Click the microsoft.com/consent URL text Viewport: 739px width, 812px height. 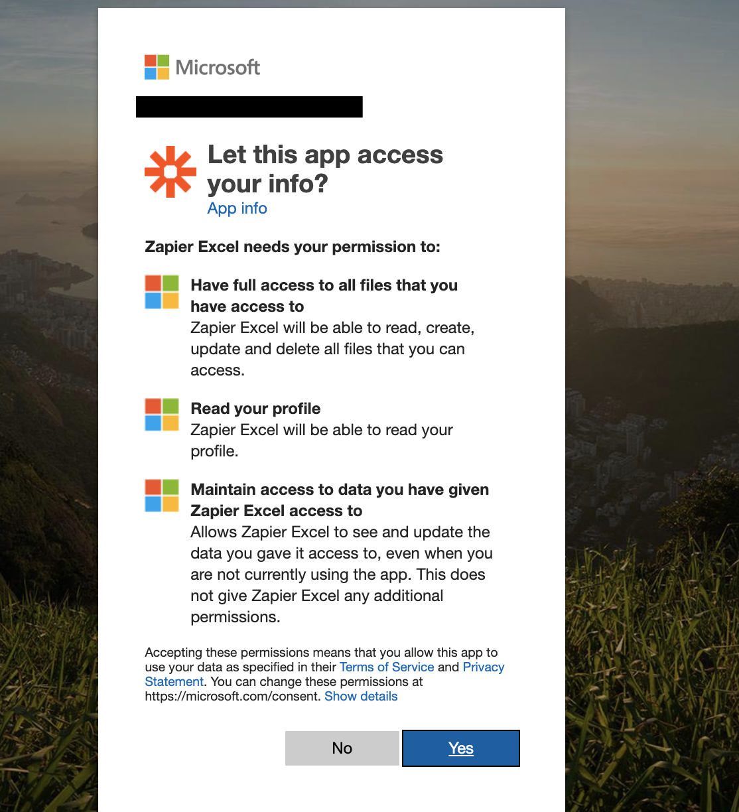[x=233, y=696]
